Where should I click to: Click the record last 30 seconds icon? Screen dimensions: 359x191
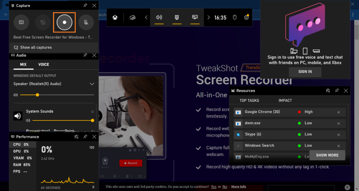click(43, 22)
